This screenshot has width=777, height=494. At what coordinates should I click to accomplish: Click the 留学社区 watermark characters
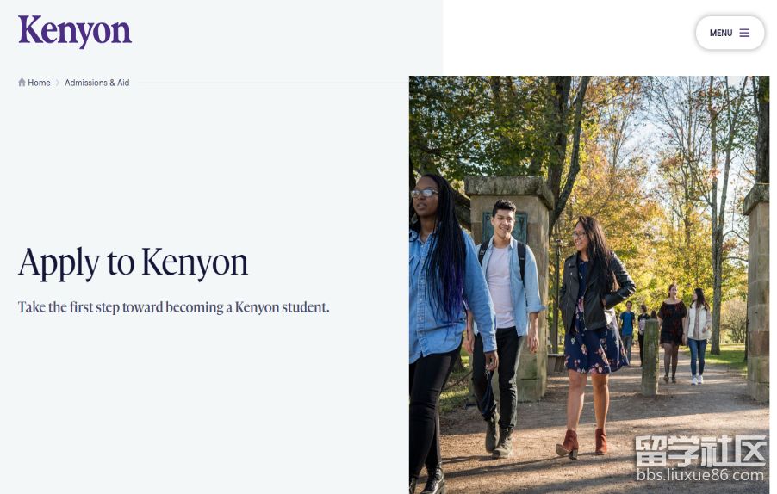coord(700,450)
